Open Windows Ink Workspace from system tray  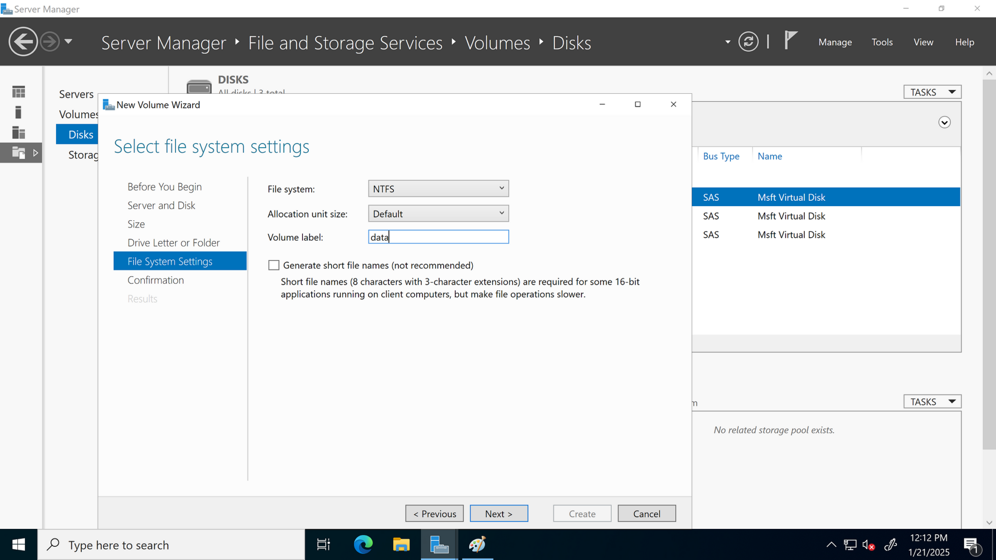(890, 544)
